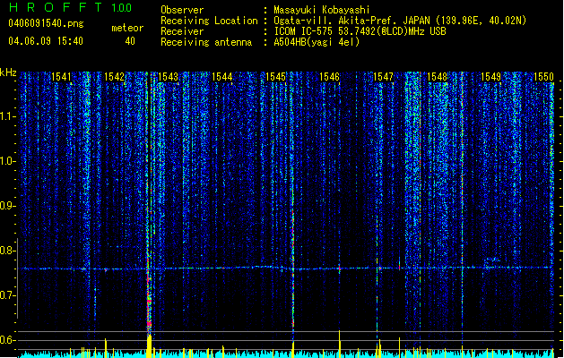564x358 pixels.
Task: Click the HROFFT 1.0.0 title text
Action: pyautogui.click(x=71, y=7)
